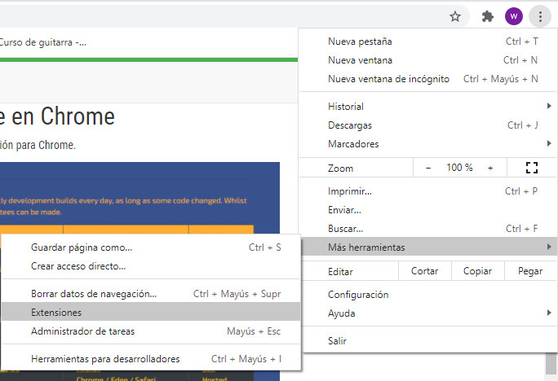Viewport: 558px width, 381px height.
Task: Open the purple W profile avatar
Action: 513,16
